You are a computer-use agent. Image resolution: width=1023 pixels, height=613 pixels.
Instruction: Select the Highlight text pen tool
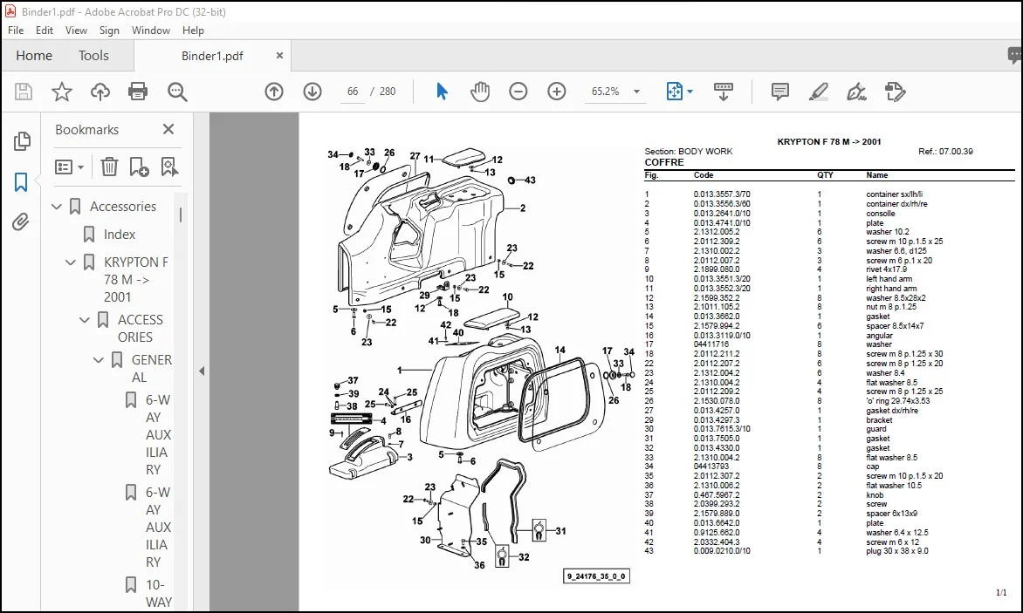(818, 92)
